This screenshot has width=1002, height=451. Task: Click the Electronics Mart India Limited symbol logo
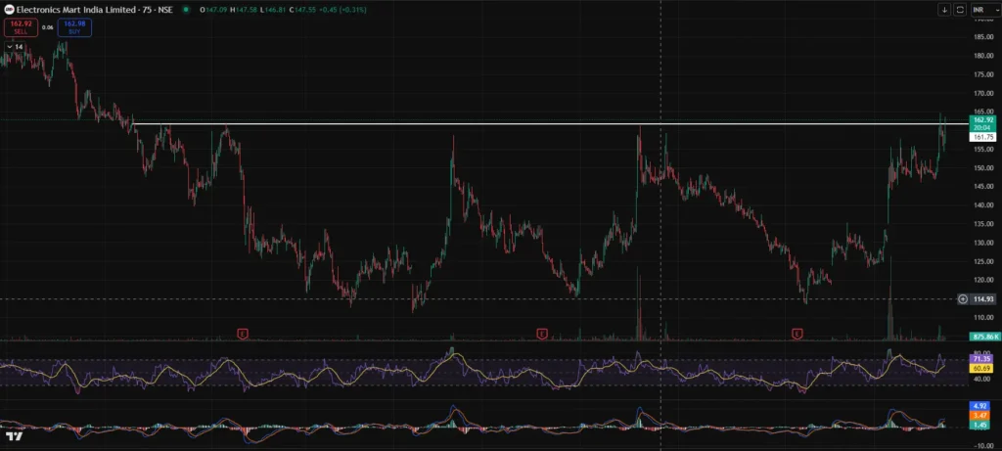(9, 9)
